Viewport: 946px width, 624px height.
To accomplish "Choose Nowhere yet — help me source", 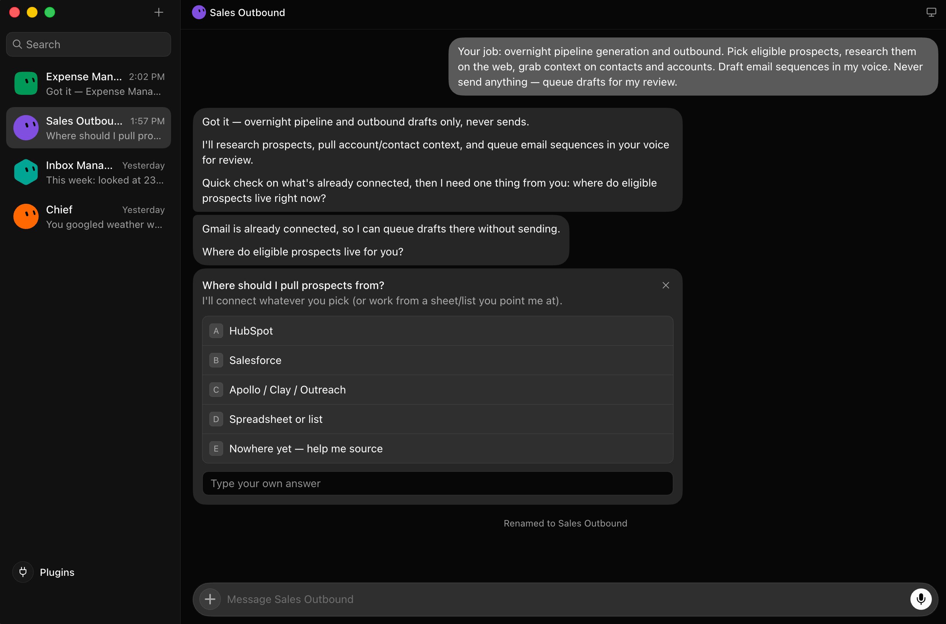I will 437,448.
